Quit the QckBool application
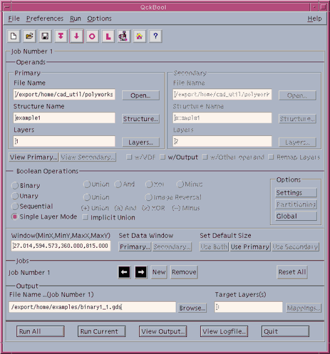 tap(285, 331)
